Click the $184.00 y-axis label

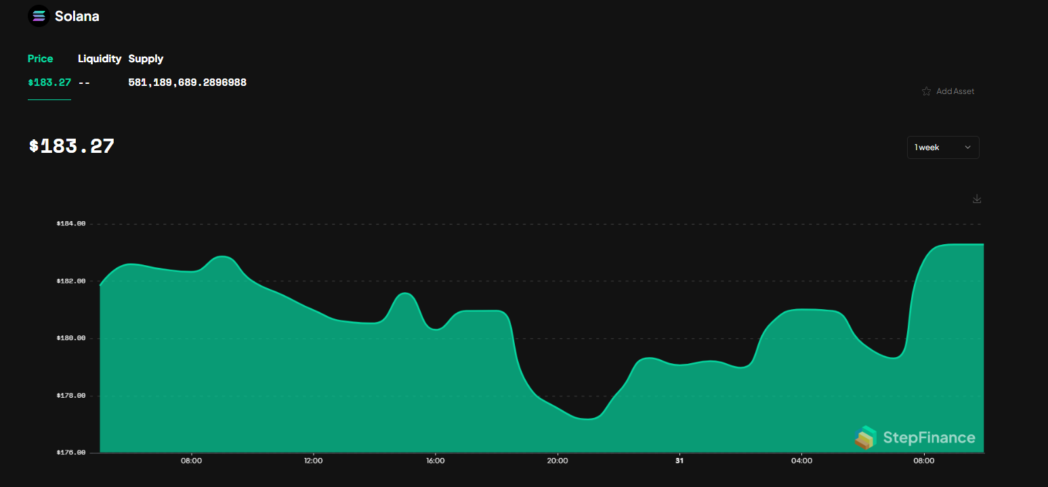pyautogui.click(x=71, y=223)
